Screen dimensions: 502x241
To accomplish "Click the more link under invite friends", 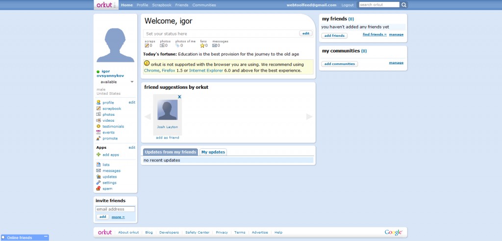I will pyautogui.click(x=118, y=217).
